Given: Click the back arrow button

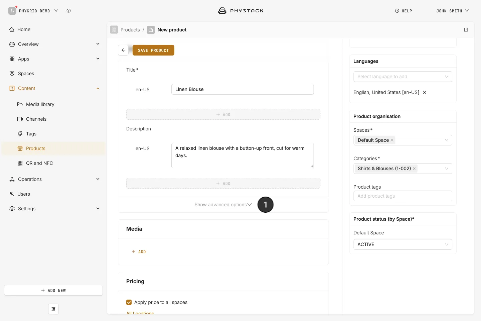Looking at the screenshot, I should 123,50.
